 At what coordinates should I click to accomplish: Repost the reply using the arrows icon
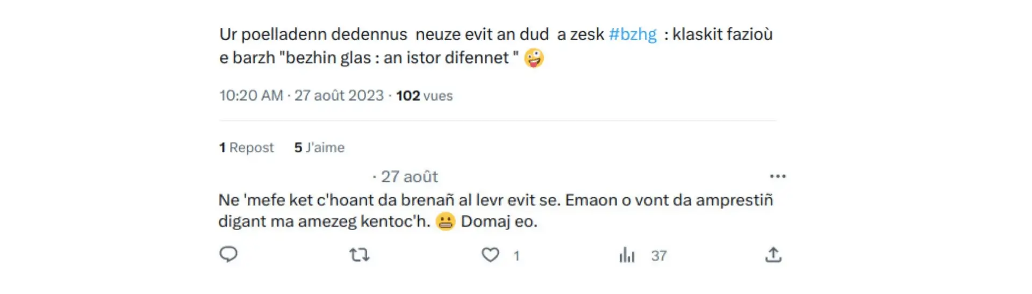[x=359, y=255]
